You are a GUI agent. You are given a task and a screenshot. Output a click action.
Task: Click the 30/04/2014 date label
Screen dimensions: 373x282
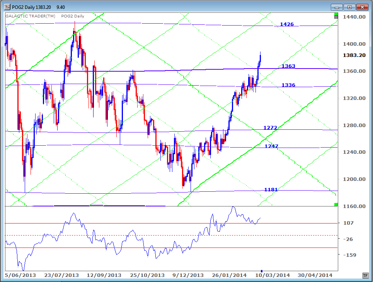(315, 275)
